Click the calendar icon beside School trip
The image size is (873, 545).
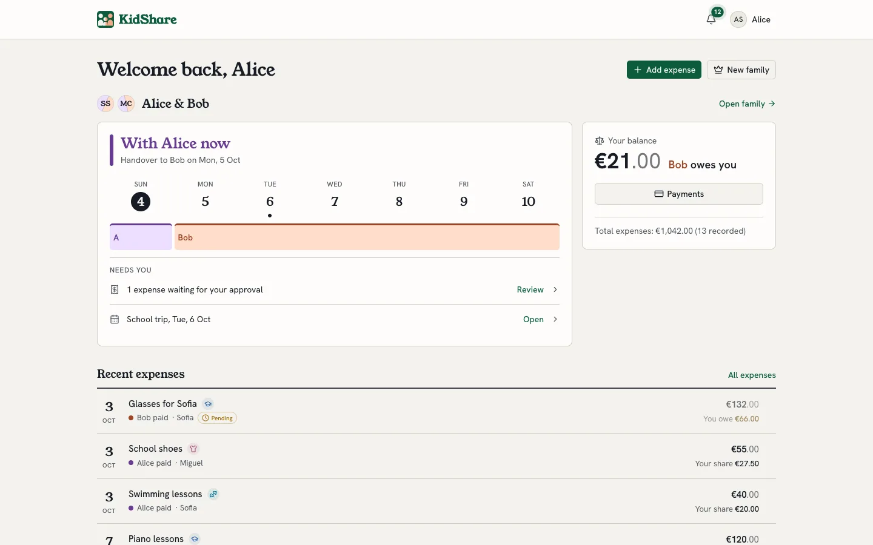pyautogui.click(x=115, y=319)
